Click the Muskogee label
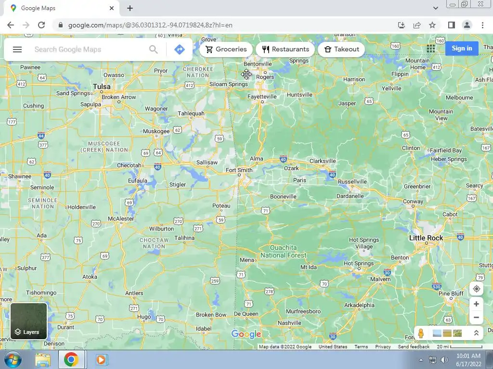The image size is (493, 369). point(156,131)
